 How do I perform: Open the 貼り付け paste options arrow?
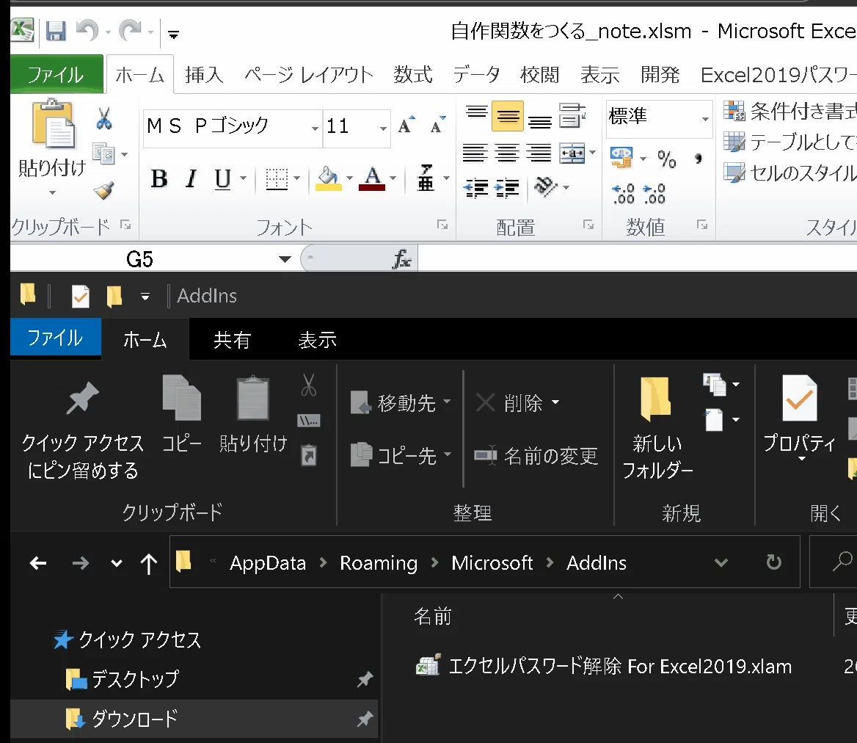pyautogui.click(x=53, y=192)
